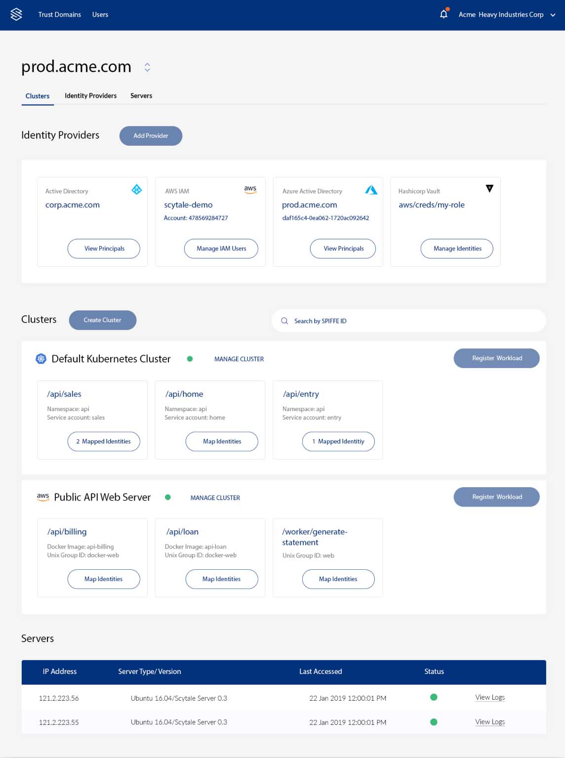View Logs for server 121.2.223.56
565x758 pixels.
tap(490, 697)
